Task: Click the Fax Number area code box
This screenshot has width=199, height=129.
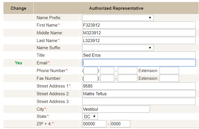Action: point(91,78)
